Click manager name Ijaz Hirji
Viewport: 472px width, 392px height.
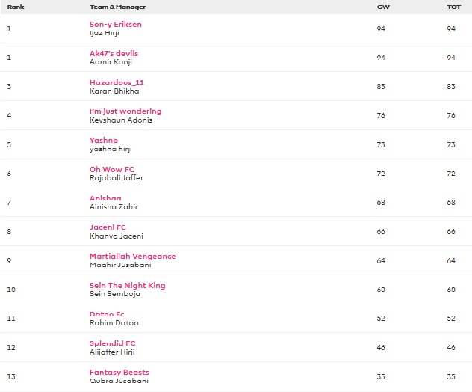click(106, 33)
